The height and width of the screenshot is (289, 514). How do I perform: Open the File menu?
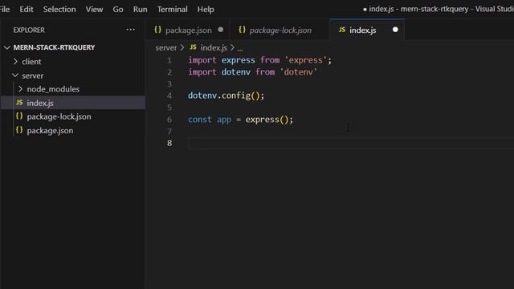click(5, 9)
